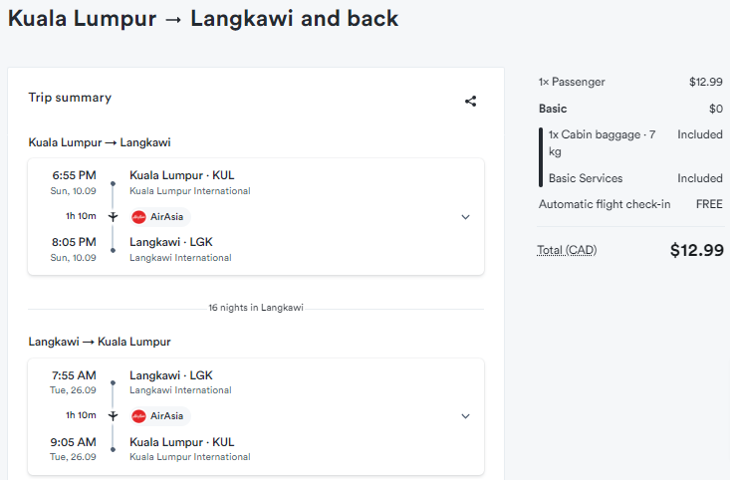Image resolution: width=730 pixels, height=480 pixels.
Task: Click the $12.99 total price
Action: [x=697, y=250]
